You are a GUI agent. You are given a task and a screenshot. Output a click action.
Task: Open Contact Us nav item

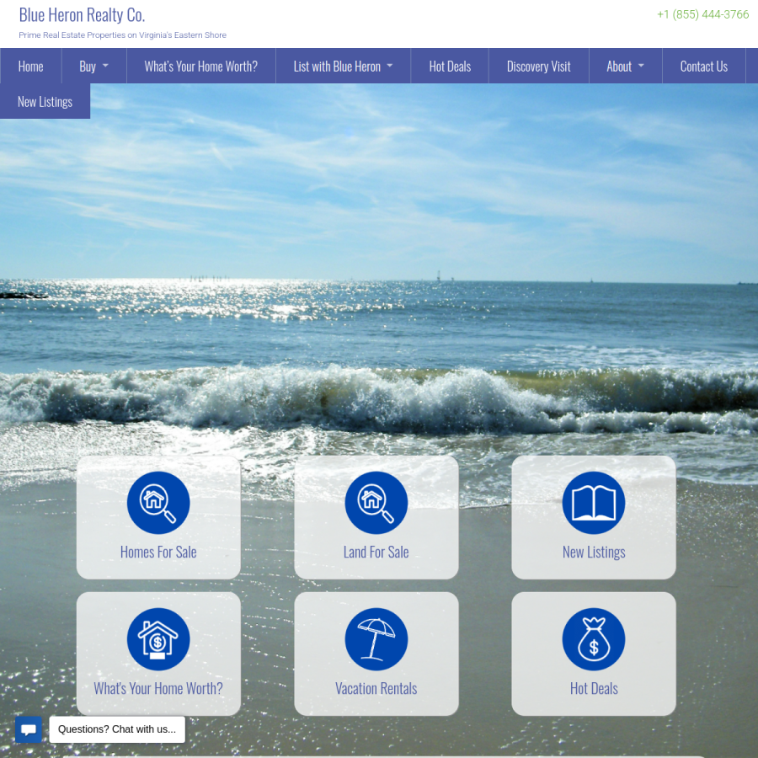704,67
